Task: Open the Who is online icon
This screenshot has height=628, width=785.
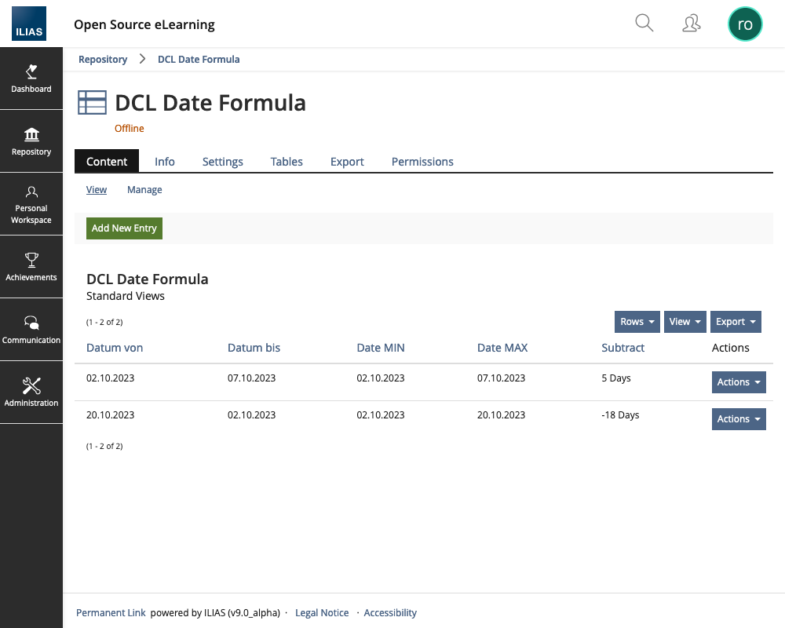Action: tap(691, 24)
